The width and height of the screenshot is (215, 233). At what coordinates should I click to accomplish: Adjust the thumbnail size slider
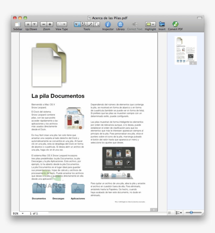192,213
